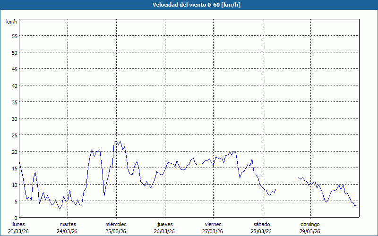Screen dimensions: 378x236
Task: Click the date label 23/03/26
Action: (19, 231)
